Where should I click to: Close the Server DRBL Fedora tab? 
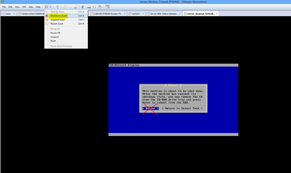[x=180, y=14]
